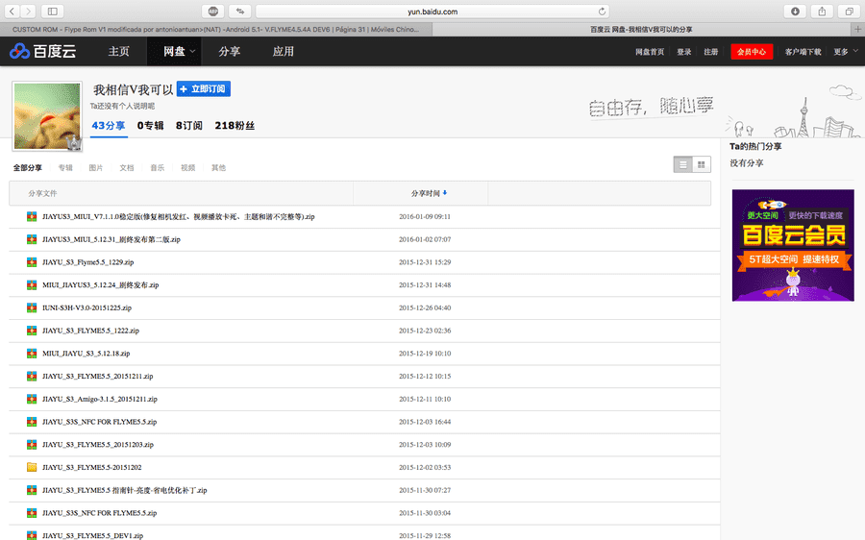Click the file icon of JIAYU_S3_FLYME5.5_1222.zip

32,331
